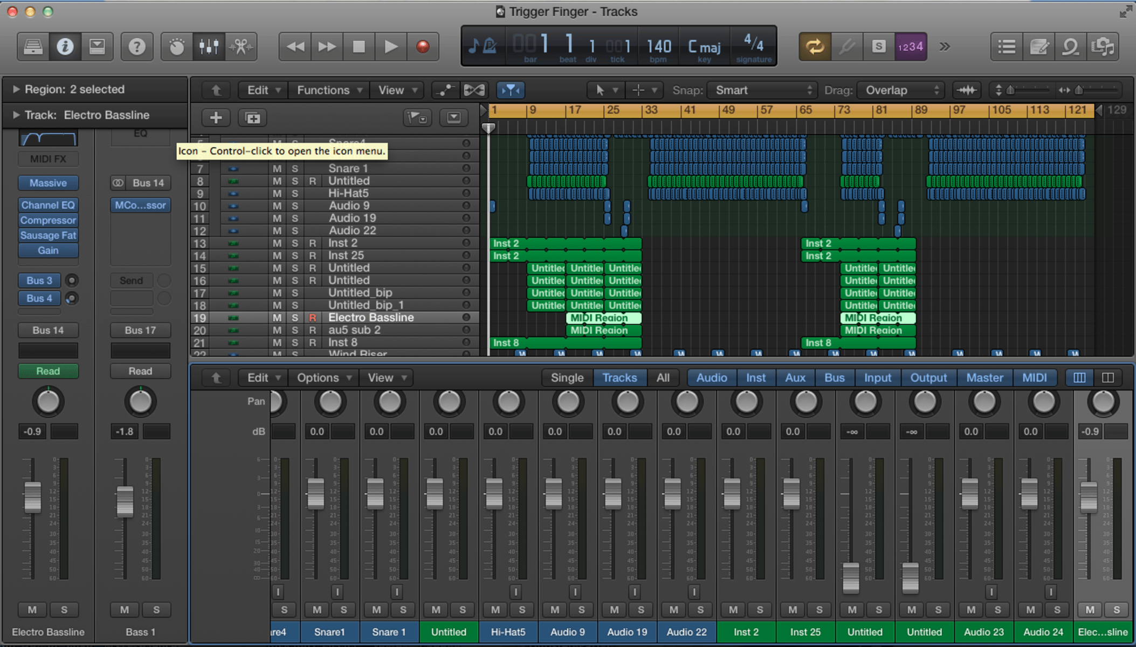Mute the Electro Bassline track

[277, 318]
